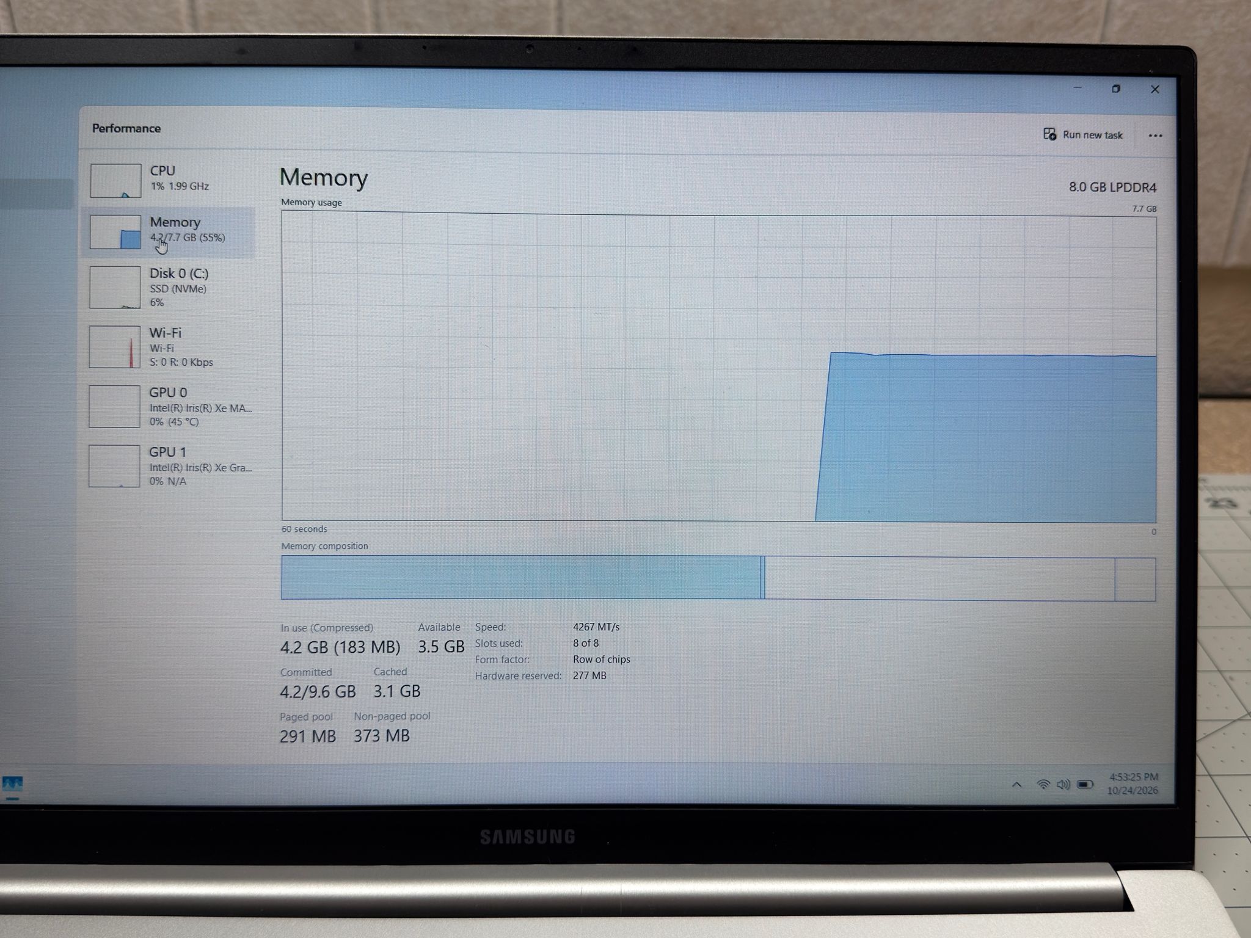Click the '8.0 GB LPDDR4' label
1251x938 pixels.
click(1112, 187)
